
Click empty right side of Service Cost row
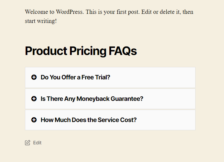(167, 120)
